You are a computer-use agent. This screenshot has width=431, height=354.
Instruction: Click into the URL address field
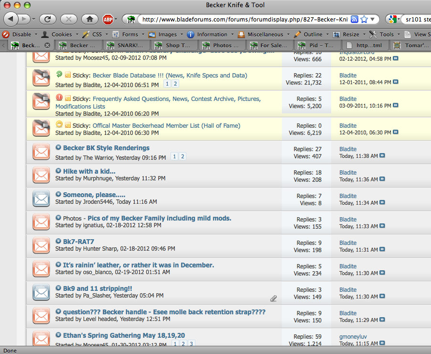(245, 19)
